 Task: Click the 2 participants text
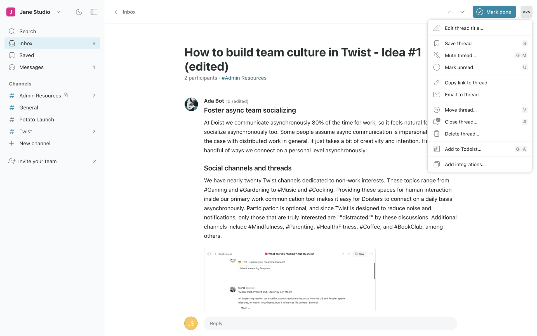click(x=201, y=78)
